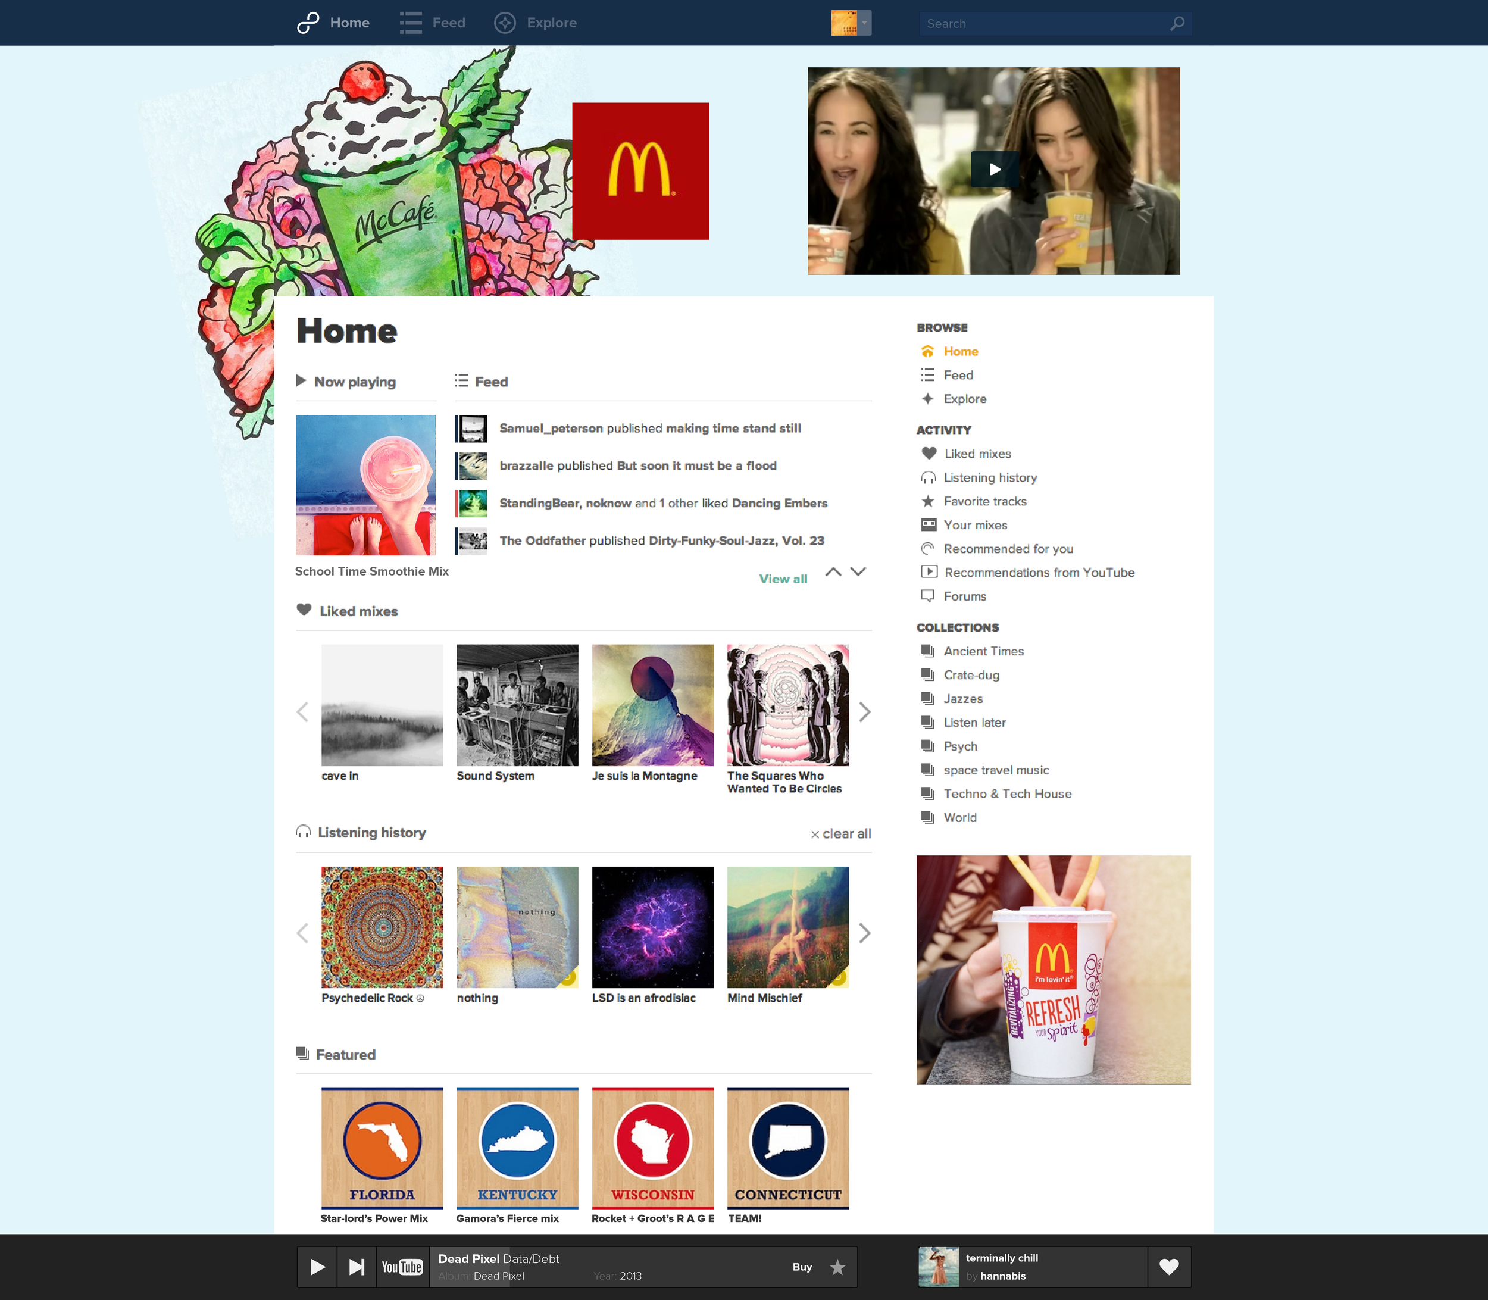
Task: Open the Psych collection
Action: tap(960, 746)
